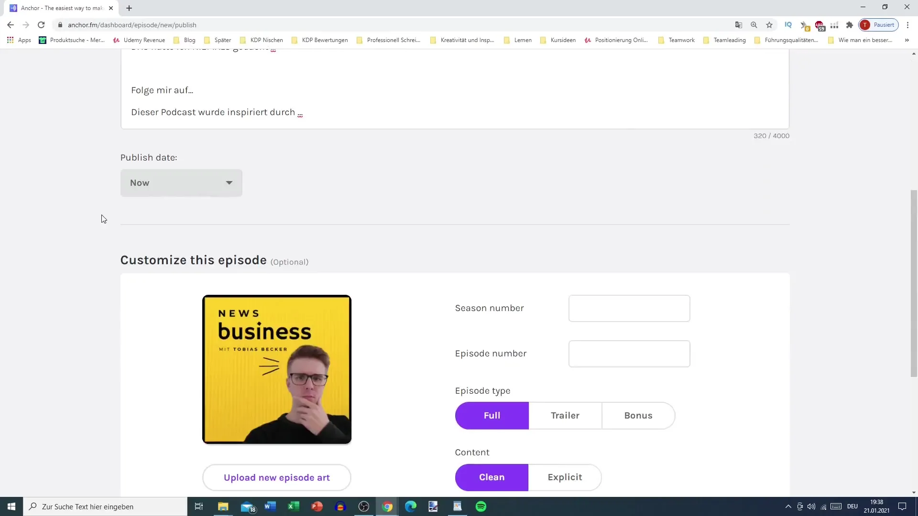Screen dimensions: 918x516
Task: Switch to Google Chrome in the taskbar
Action: pyautogui.click(x=387, y=506)
